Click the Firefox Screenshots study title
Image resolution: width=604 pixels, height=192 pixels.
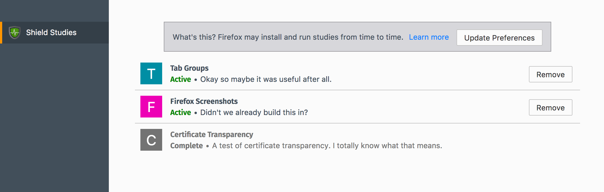[204, 101]
